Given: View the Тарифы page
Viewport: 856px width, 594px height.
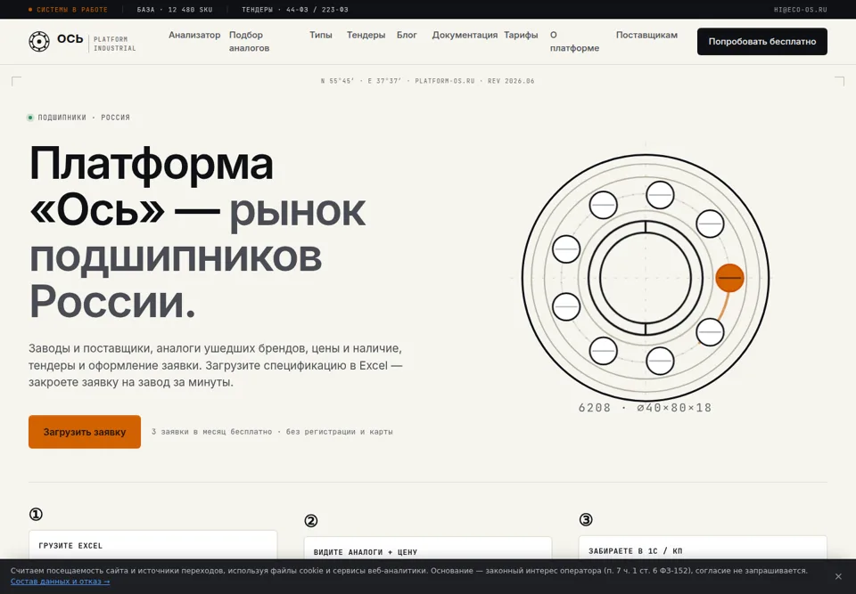Looking at the screenshot, I should pos(521,35).
